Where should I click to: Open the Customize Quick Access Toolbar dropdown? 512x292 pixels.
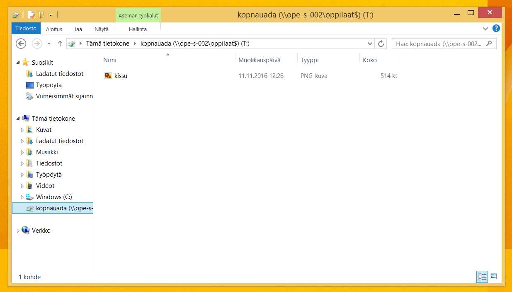click(51, 15)
